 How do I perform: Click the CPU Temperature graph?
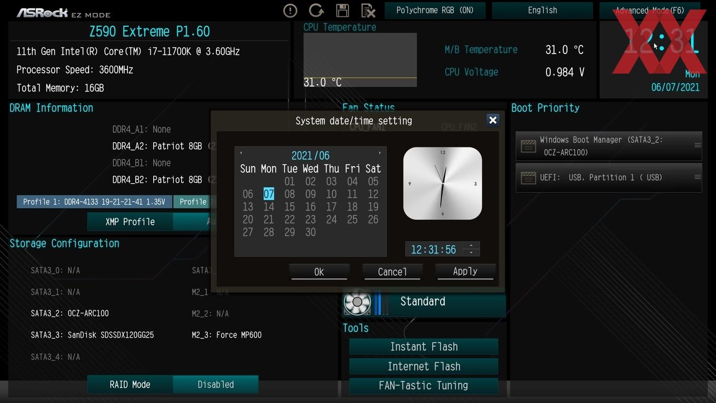[360, 60]
